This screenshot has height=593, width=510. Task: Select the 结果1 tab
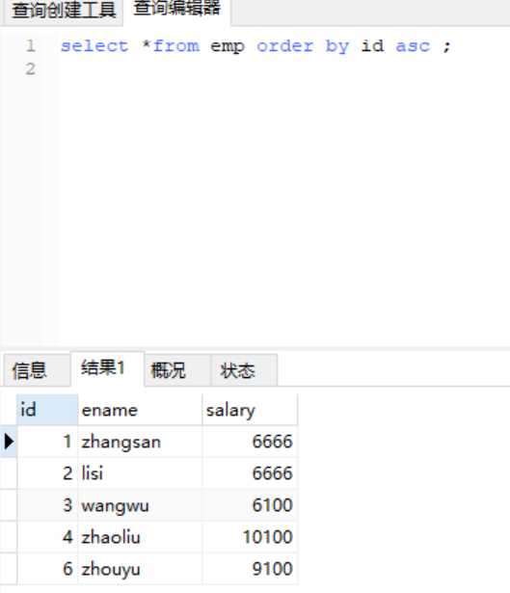point(107,368)
